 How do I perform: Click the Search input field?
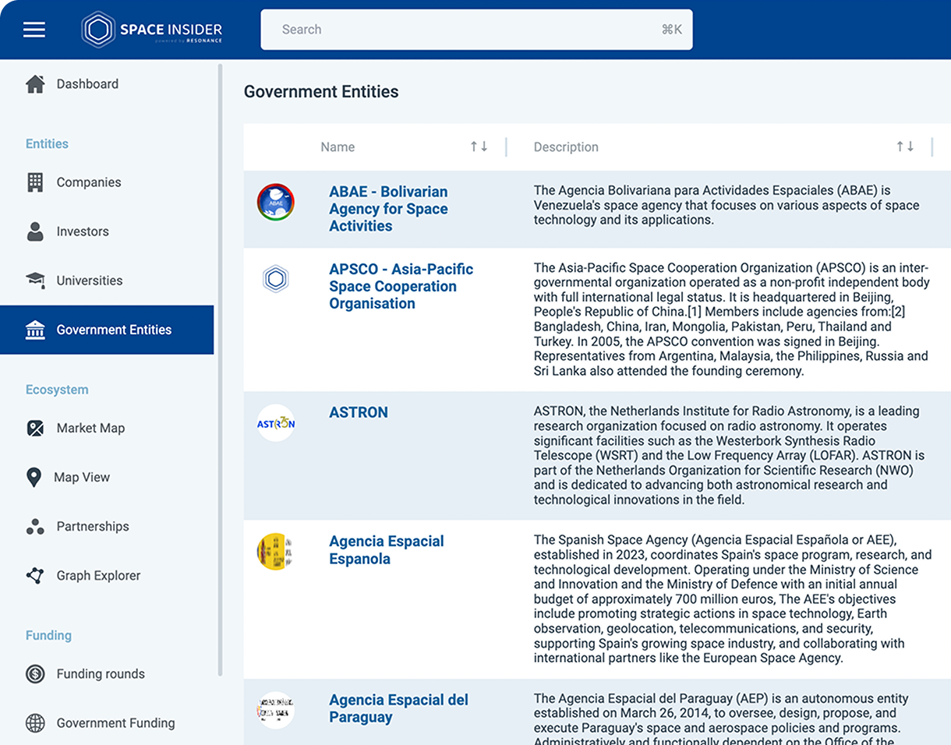[476, 30]
